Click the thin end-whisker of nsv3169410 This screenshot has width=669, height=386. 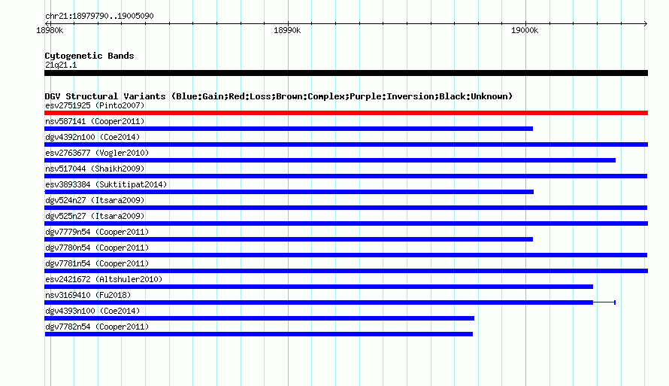click(604, 302)
